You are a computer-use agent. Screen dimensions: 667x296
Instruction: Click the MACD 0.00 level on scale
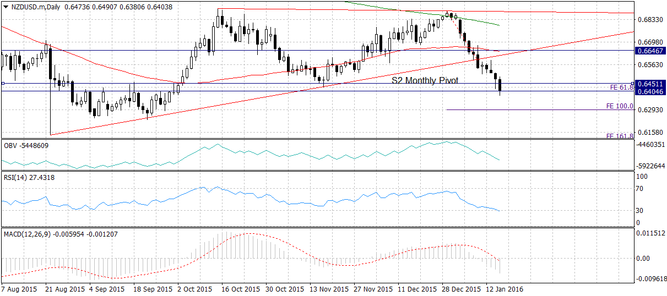tap(642, 257)
